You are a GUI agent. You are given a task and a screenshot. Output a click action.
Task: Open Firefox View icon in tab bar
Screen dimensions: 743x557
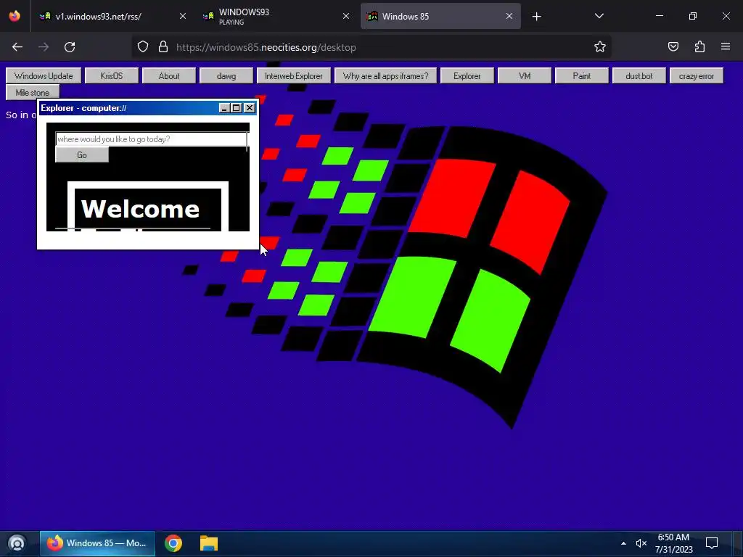[x=15, y=16]
